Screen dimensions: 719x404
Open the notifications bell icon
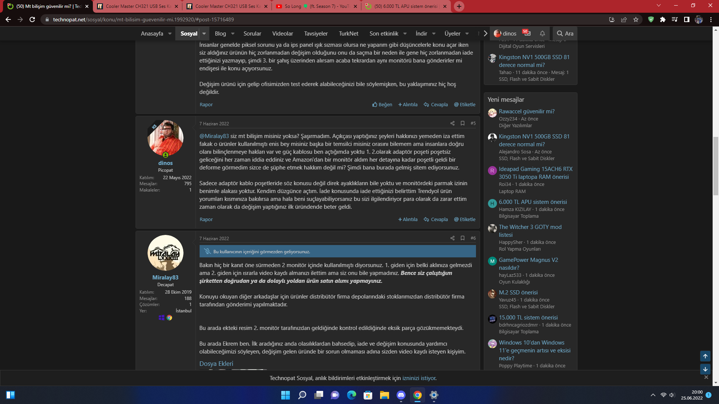point(542,33)
